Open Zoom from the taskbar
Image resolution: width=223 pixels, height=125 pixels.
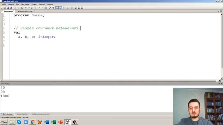click(x=26, y=122)
